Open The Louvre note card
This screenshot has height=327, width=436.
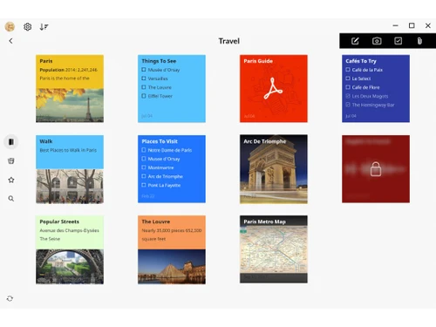click(x=172, y=249)
